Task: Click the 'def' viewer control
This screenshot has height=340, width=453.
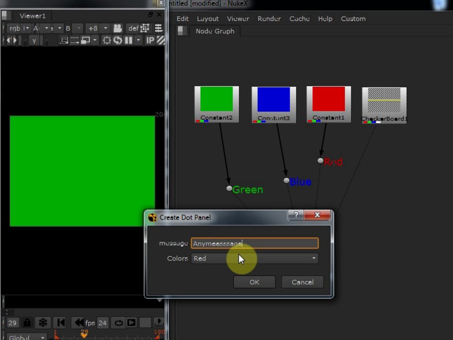Action: point(133,28)
